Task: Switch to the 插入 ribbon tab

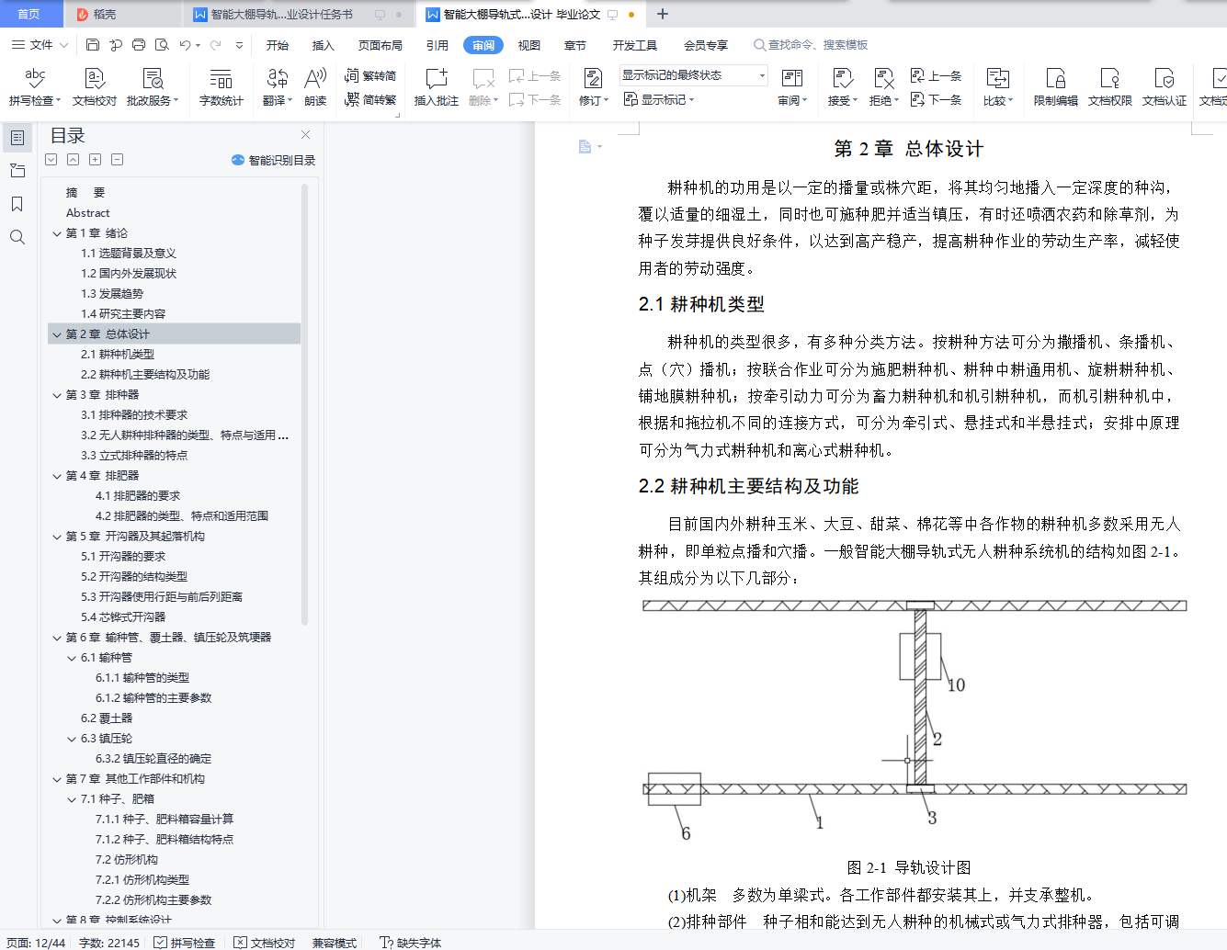Action: pos(324,45)
